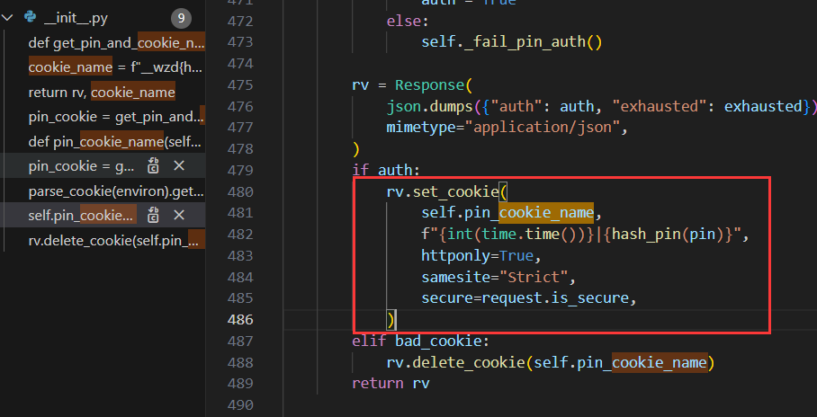Click line number 486 in the gutter

click(x=242, y=319)
